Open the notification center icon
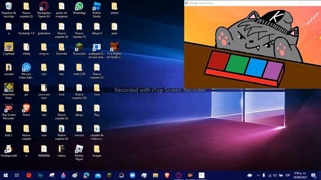The height and width of the screenshot is (180, 321). [313, 175]
